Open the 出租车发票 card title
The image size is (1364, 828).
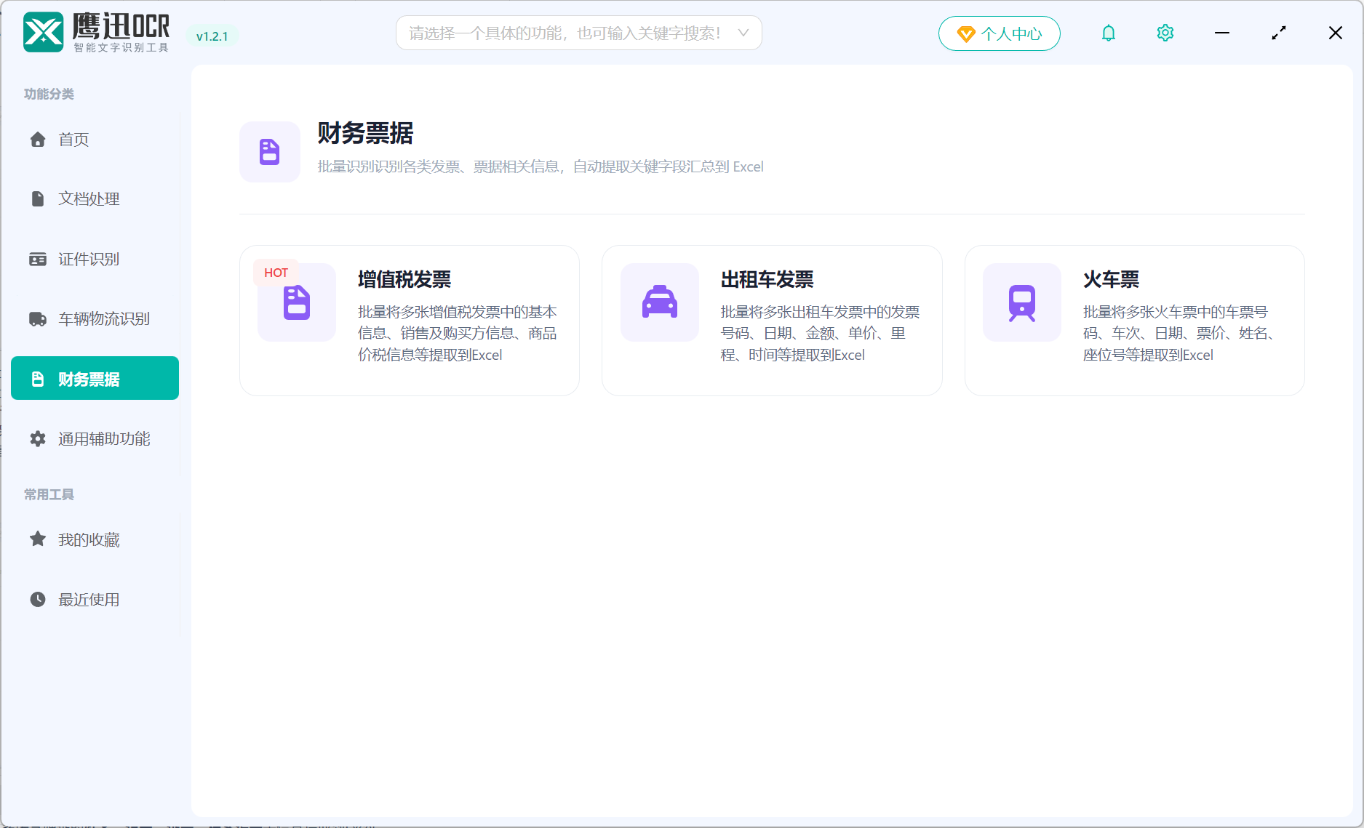pos(767,279)
